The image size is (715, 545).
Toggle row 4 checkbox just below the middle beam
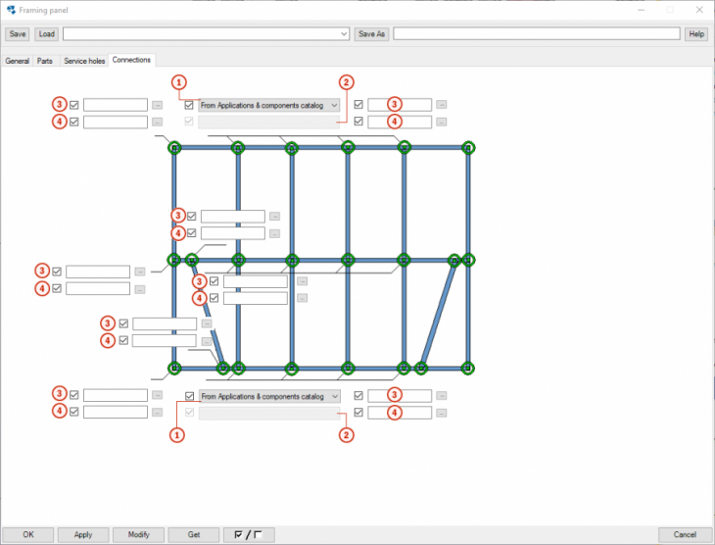click(214, 298)
